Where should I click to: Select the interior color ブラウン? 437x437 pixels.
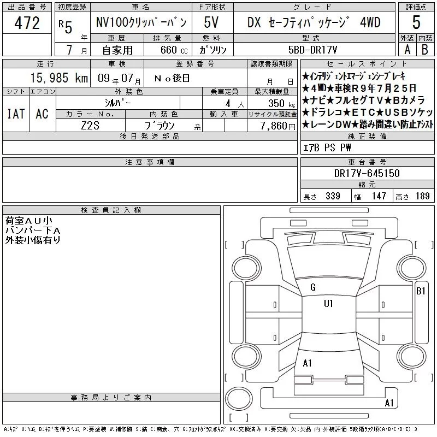tap(160, 126)
